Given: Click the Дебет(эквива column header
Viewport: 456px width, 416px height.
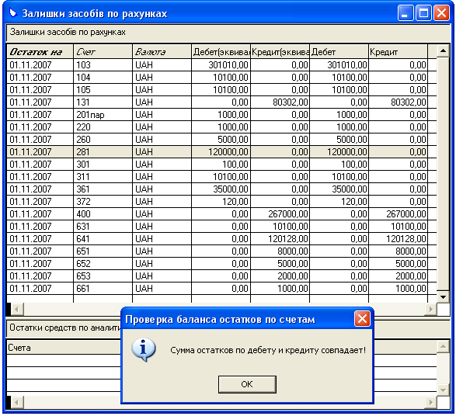Looking at the screenshot, I should (x=221, y=52).
